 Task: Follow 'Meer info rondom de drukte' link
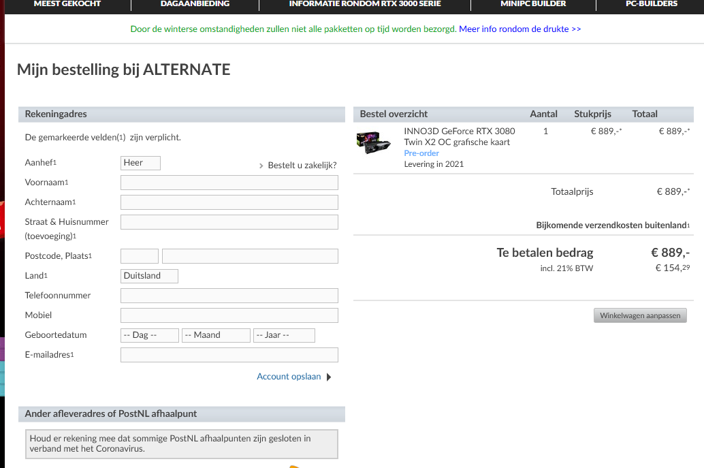[519, 29]
